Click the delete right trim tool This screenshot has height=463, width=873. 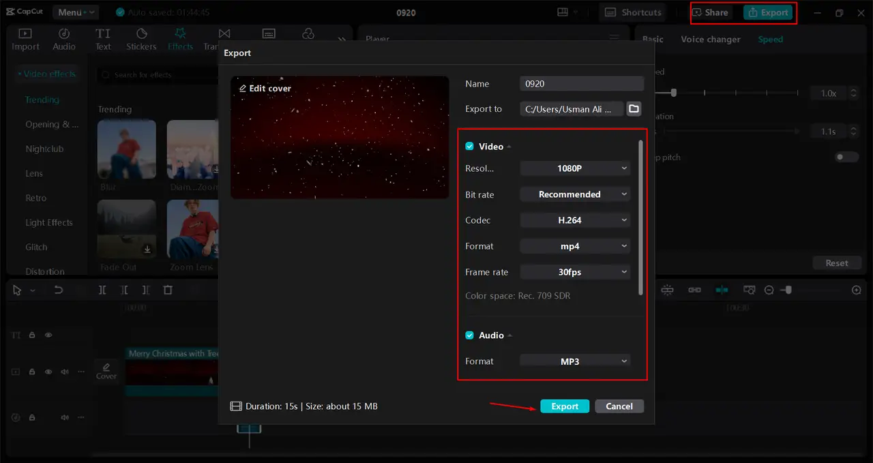(x=146, y=290)
